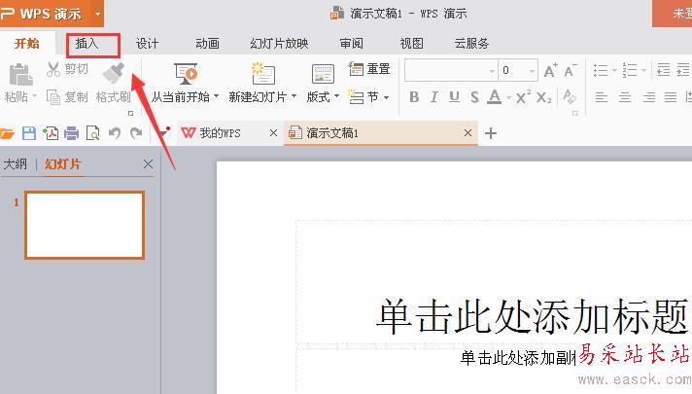Viewport: 692px width, 394px height.
Task: Open font color dropdown arrow
Action: [x=508, y=97]
